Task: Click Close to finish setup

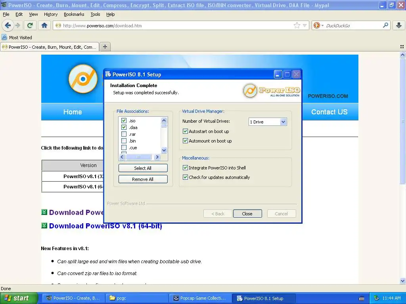Action: (247, 213)
